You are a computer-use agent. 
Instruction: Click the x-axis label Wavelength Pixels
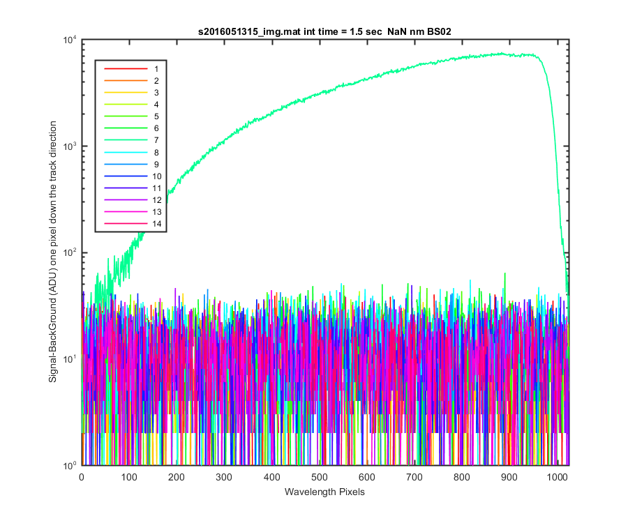pos(324,492)
